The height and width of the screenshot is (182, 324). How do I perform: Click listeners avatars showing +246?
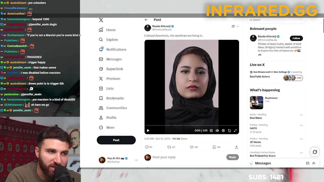click(293, 78)
